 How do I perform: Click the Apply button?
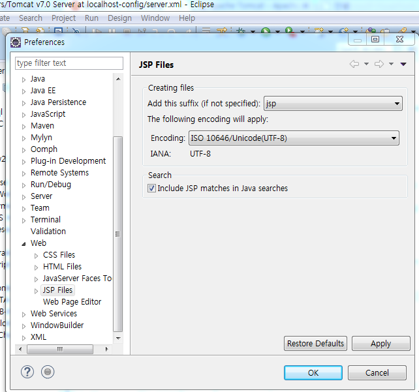tap(380, 343)
